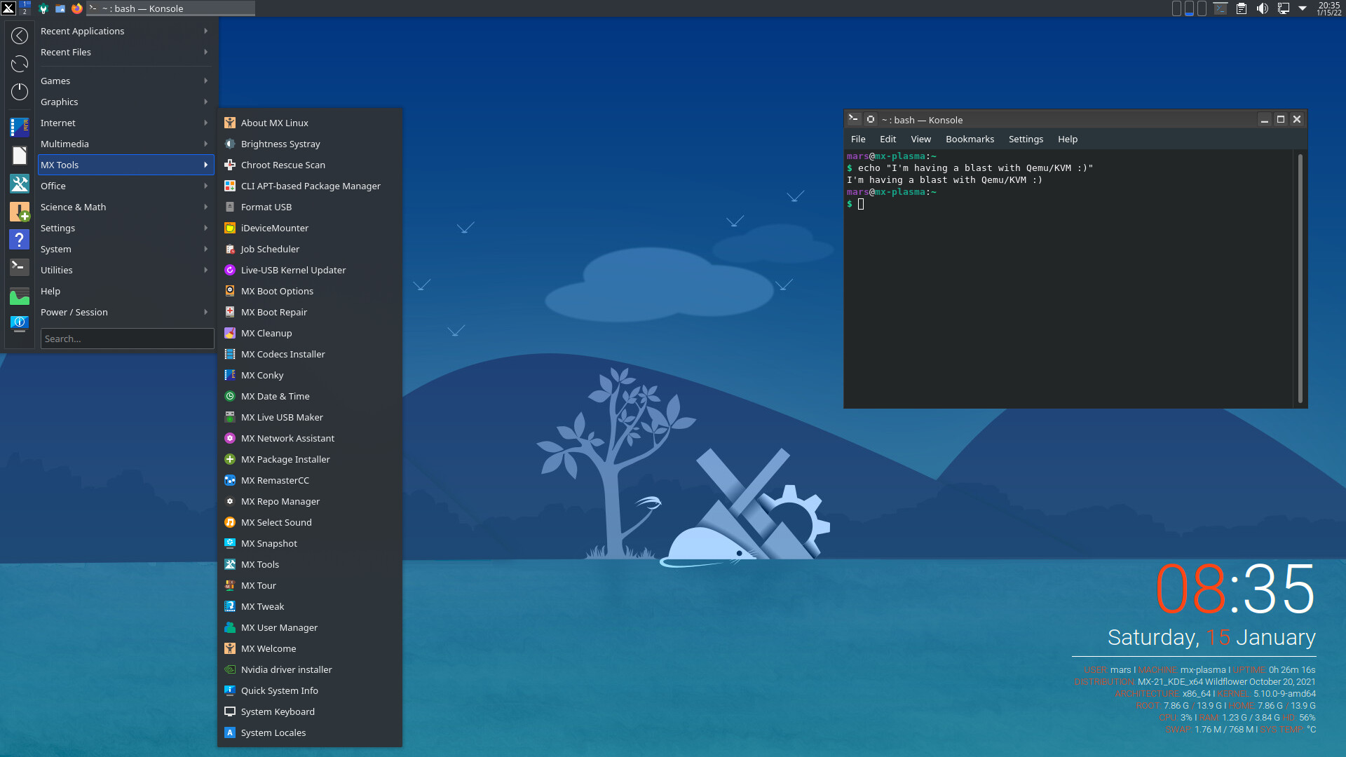Open MX Welcome
This screenshot has width=1346, height=757.
coord(309,648)
